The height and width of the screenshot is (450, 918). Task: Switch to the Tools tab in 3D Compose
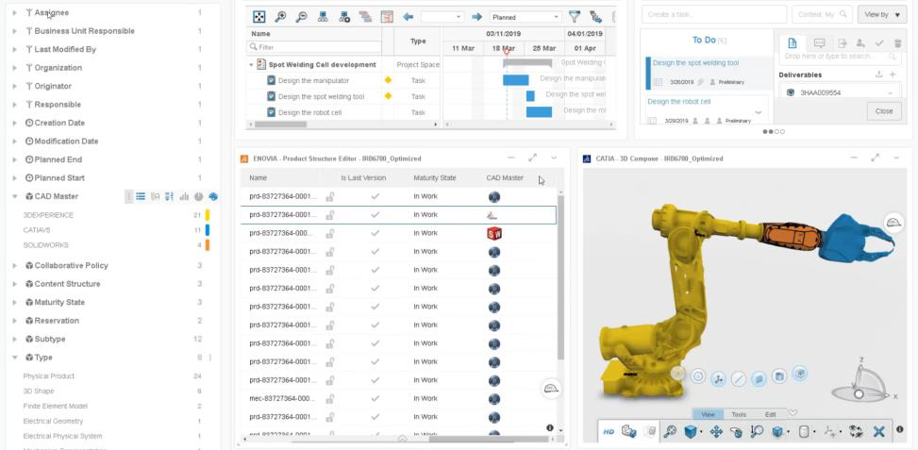tap(739, 414)
